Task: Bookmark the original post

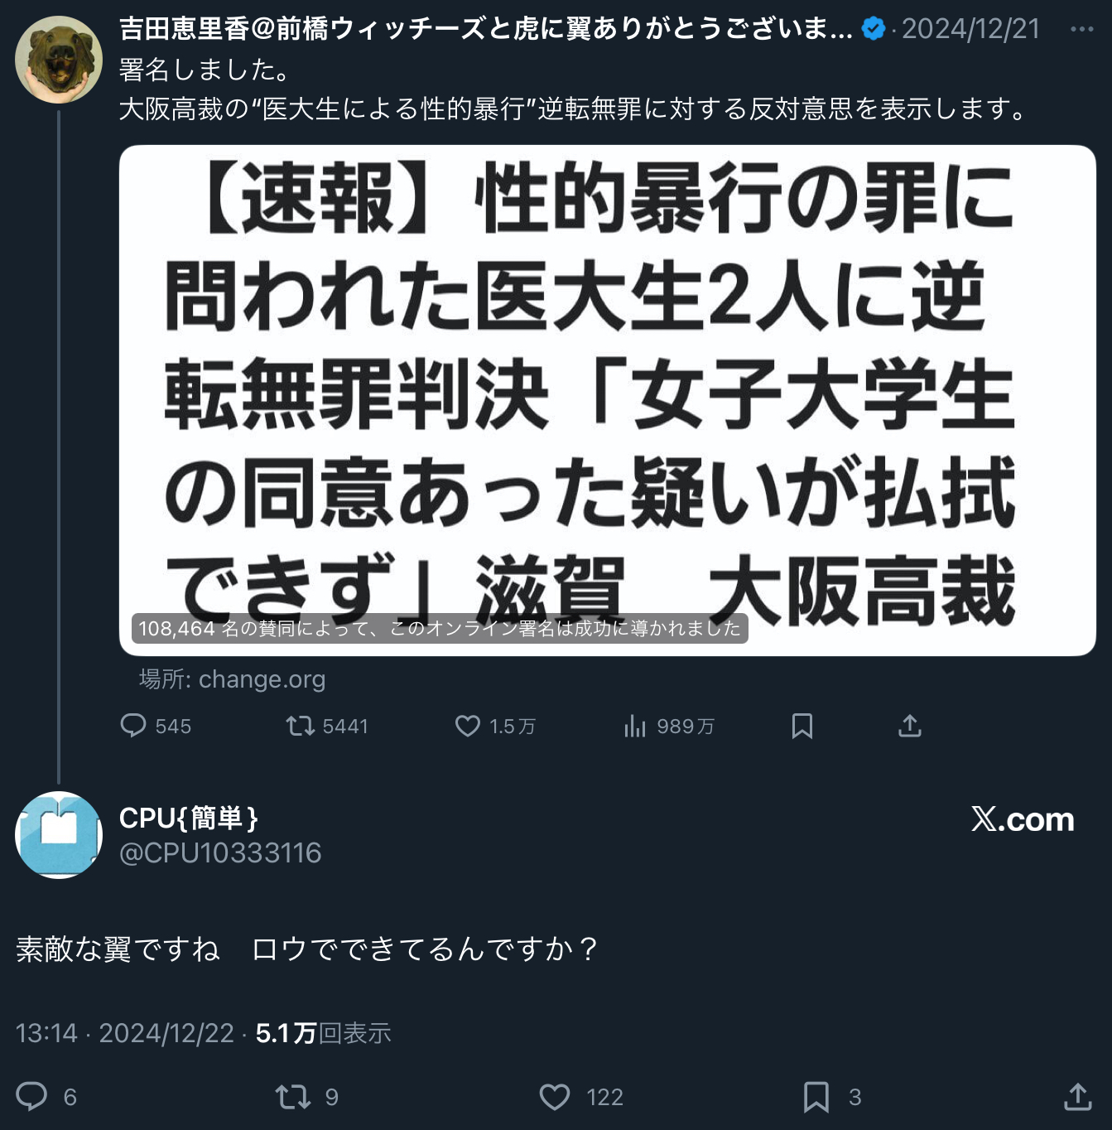Action: [802, 727]
